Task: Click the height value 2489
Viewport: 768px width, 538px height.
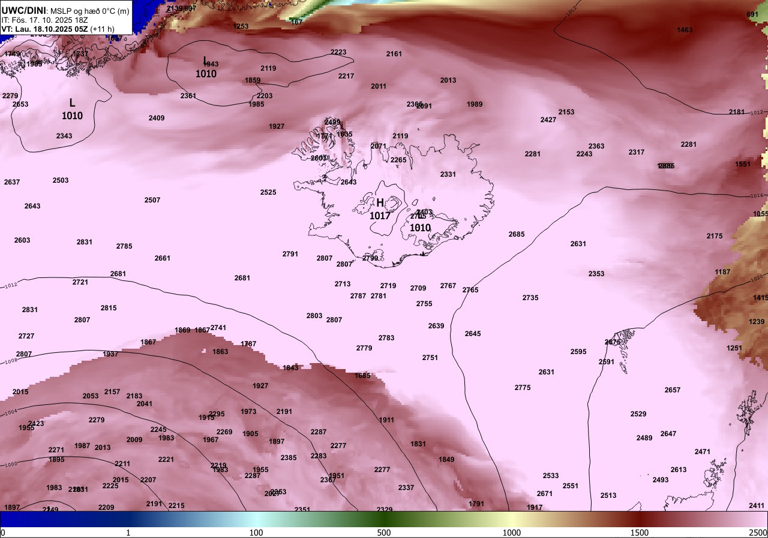Action: 644,439
